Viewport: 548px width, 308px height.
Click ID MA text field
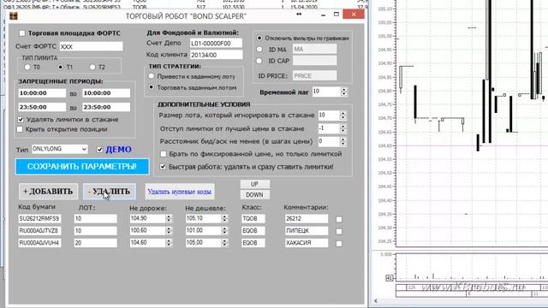(314, 50)
